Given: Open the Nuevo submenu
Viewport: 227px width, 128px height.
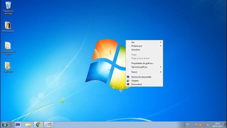Looking at the screenshot, I should tap(144, 72).
